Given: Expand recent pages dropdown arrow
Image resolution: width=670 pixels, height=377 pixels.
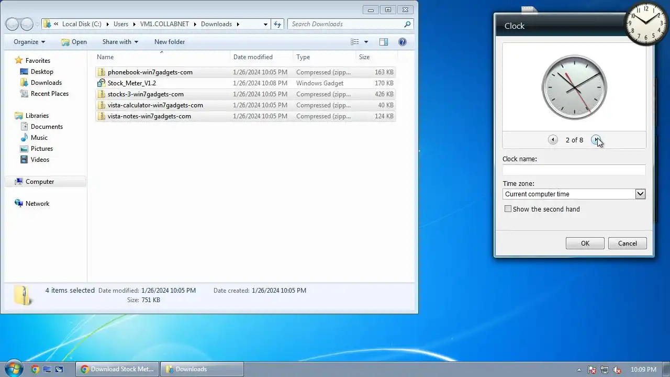Looking at the screenshot, I should point(38,25).
